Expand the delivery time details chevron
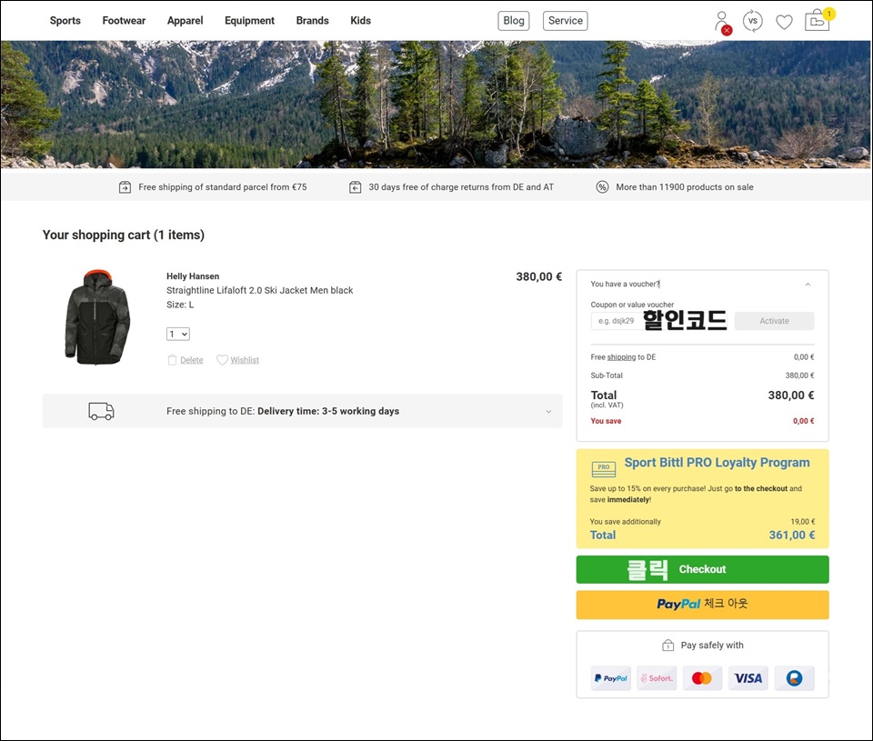 pyautogui.click(x=548, y=412)
